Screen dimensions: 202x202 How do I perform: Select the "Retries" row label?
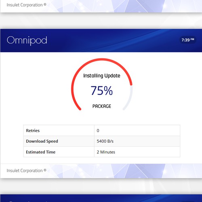click(x=33, y=130)
